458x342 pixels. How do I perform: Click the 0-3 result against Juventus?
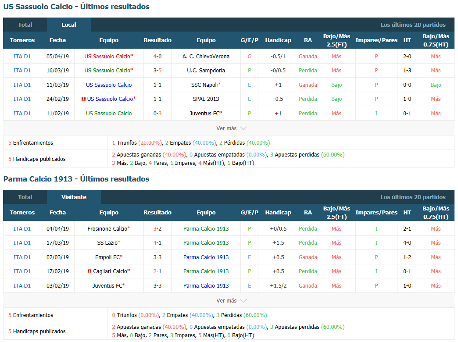[x=157, y=113]
